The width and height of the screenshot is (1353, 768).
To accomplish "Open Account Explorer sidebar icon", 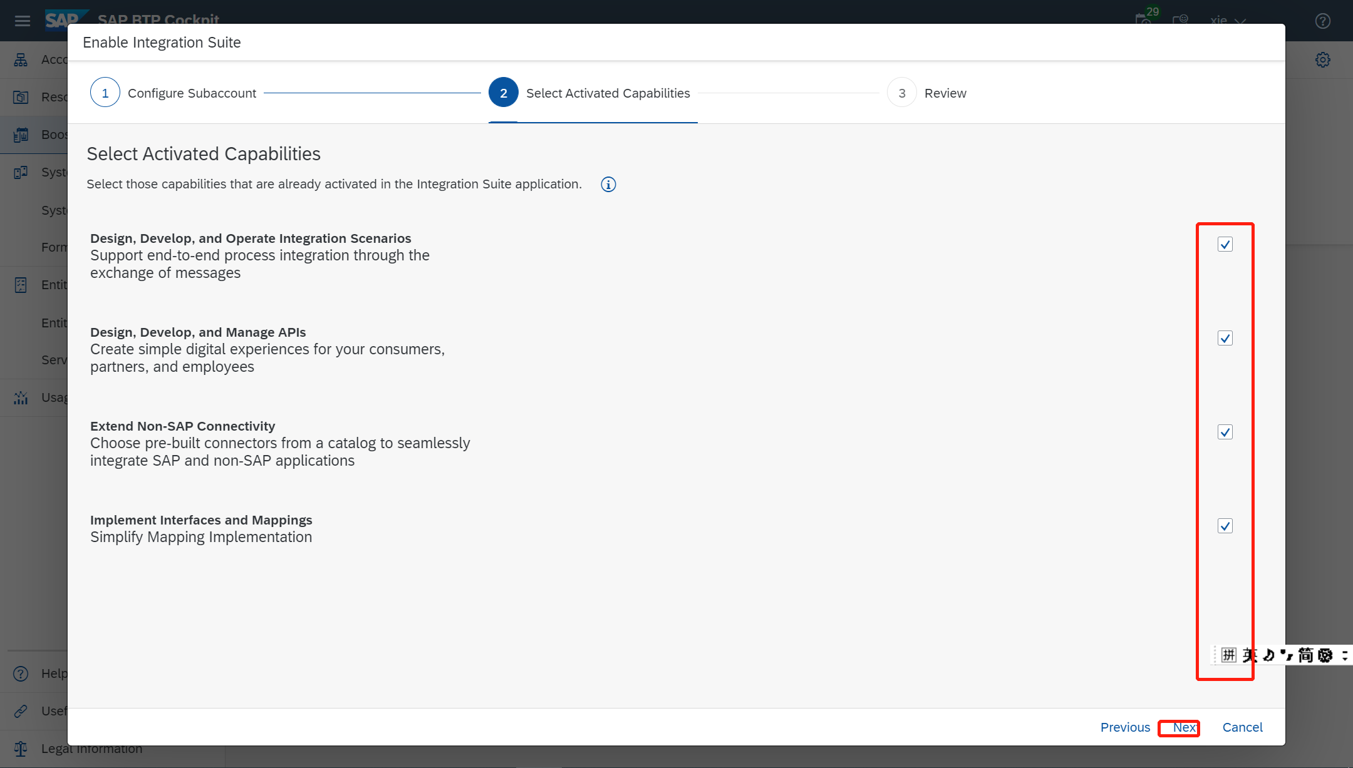I will click(x=21, y=59).
